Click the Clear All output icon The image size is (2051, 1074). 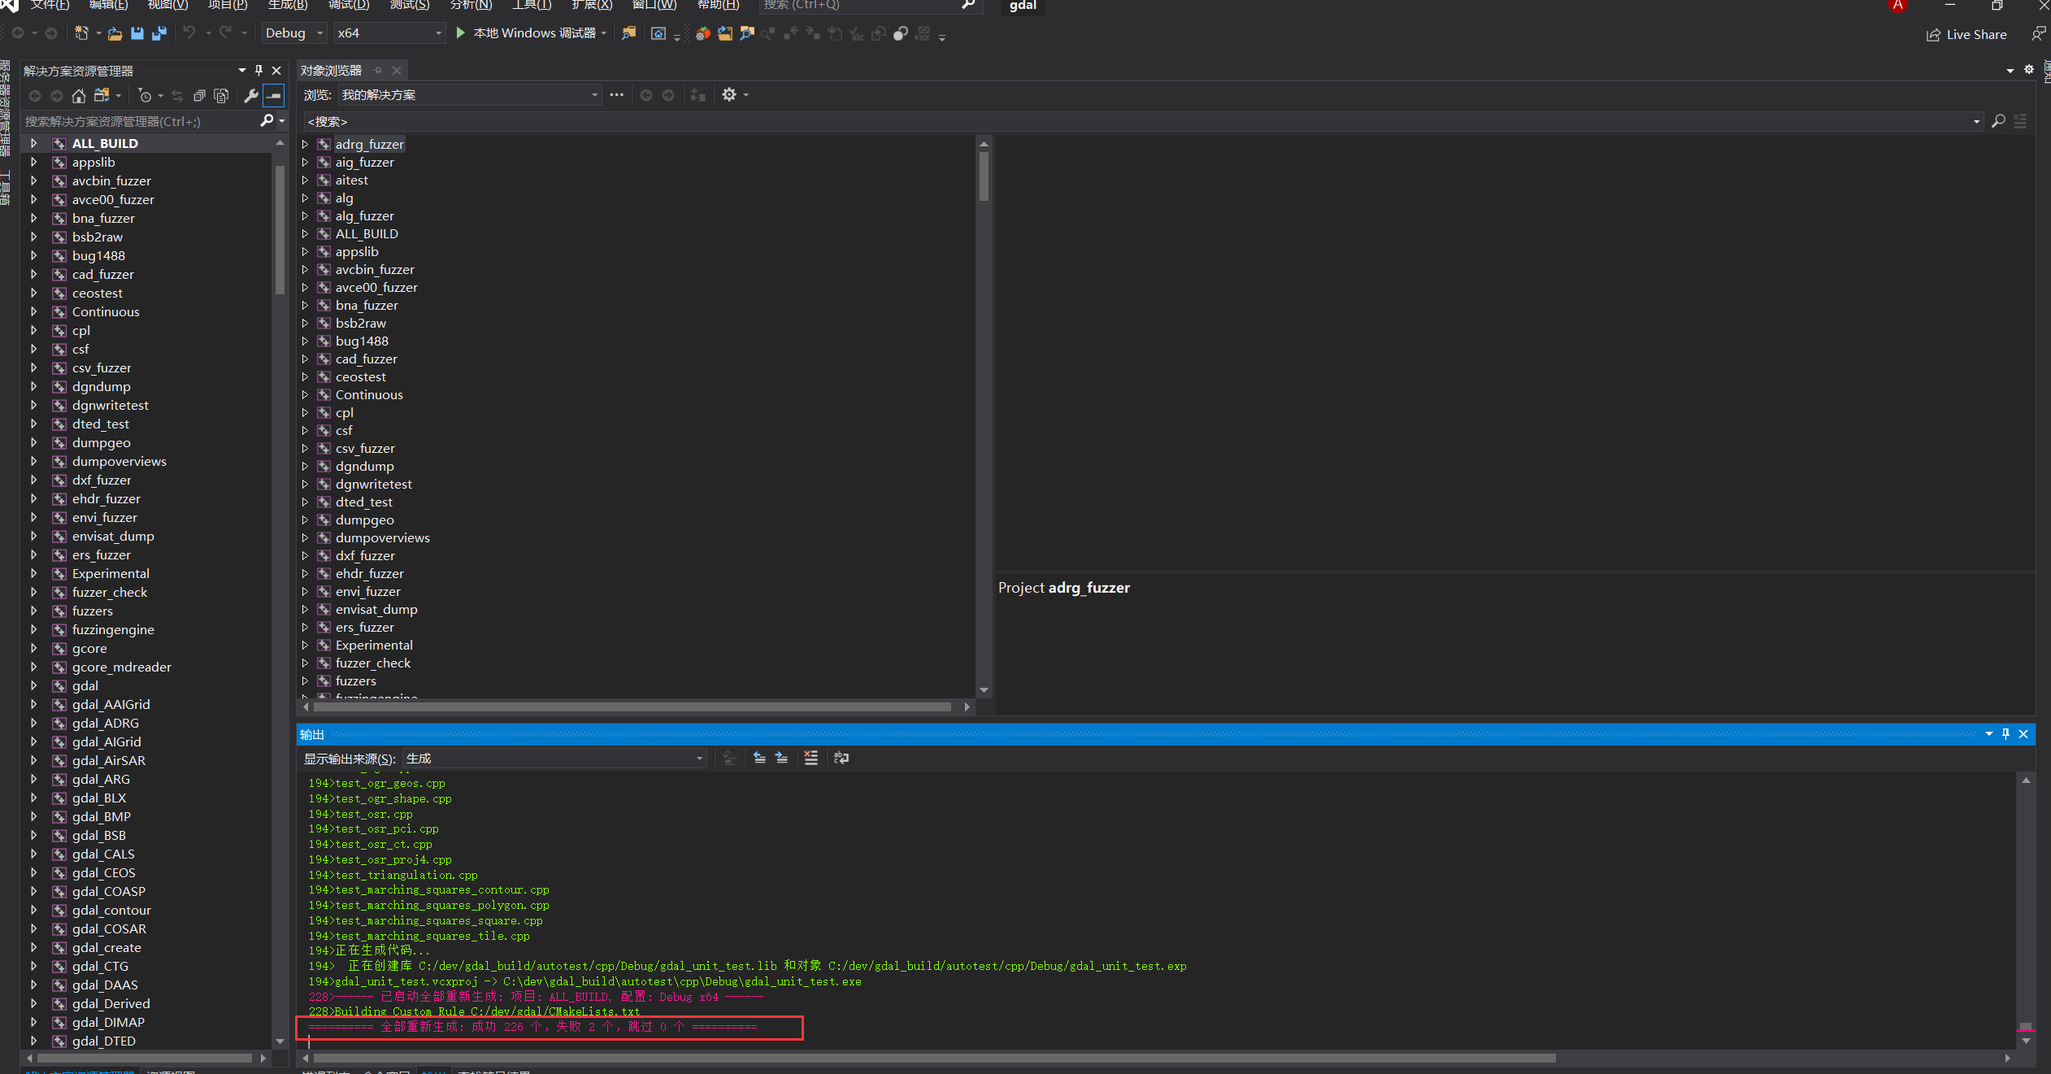coord(810,758)
